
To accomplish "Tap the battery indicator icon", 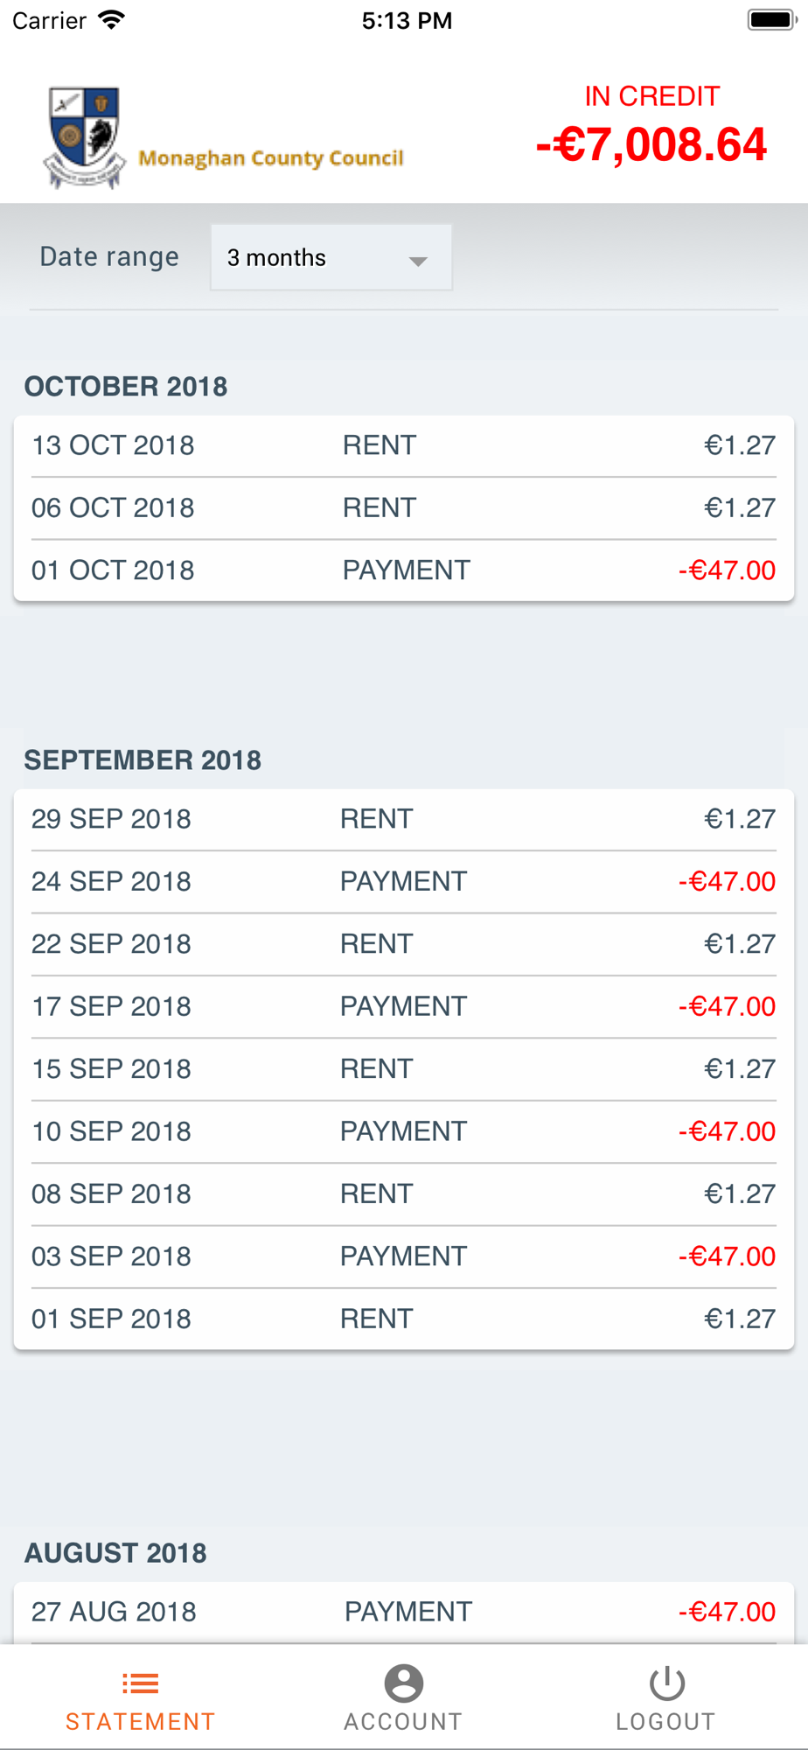I will (x=771, y=20).
